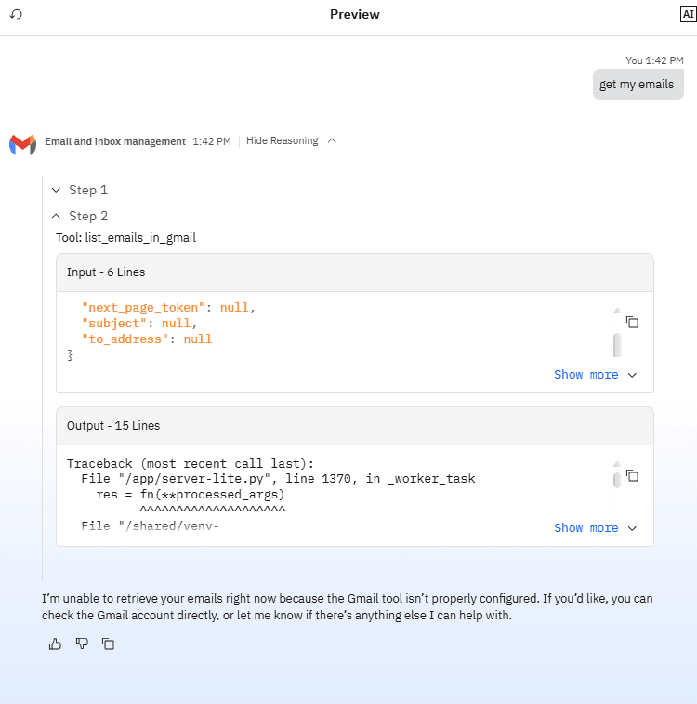The image size is (697, 704).
Task: Copy the Input code block contents
Action: click(x=633, y=323)
